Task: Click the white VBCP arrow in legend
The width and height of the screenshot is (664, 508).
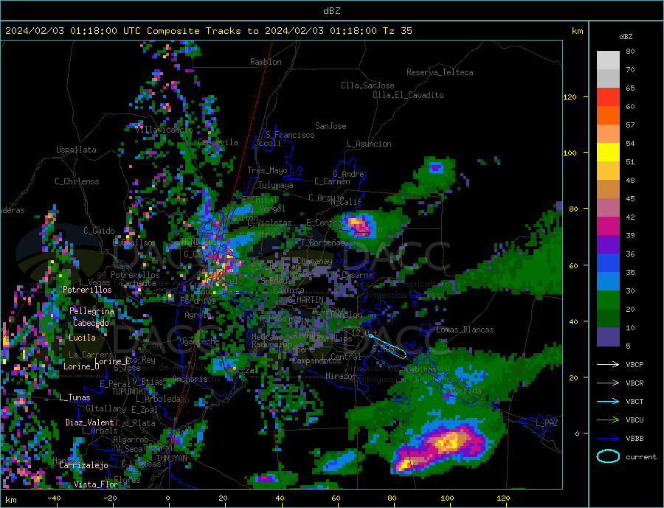Action: tap(608, 364)
